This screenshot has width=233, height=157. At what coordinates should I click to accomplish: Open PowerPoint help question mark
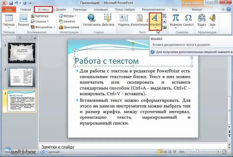pyautogui.click(x=229, y=9)
